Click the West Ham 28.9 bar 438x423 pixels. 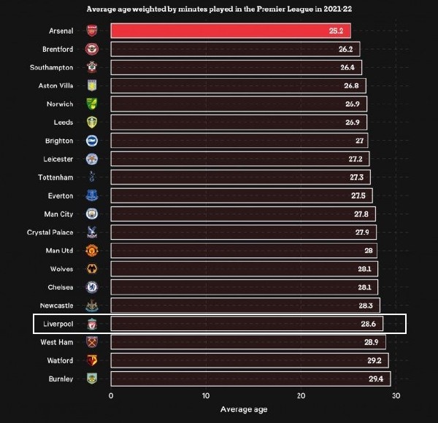248,342
